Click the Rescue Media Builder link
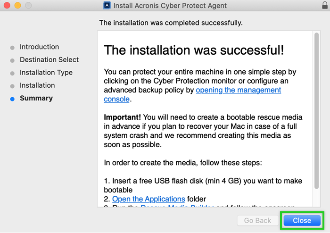This screenshot has height=233, width=330. tap(177, 206)
